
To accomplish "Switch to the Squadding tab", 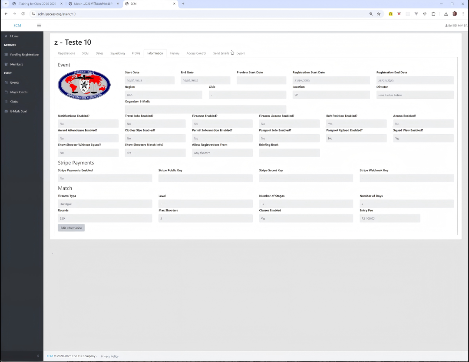I will (x=117, y=53).
